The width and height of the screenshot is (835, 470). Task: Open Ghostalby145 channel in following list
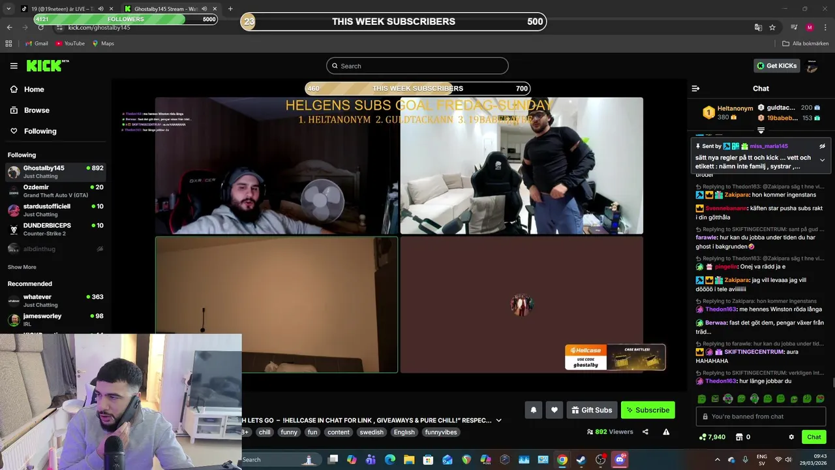pos(55,172)
